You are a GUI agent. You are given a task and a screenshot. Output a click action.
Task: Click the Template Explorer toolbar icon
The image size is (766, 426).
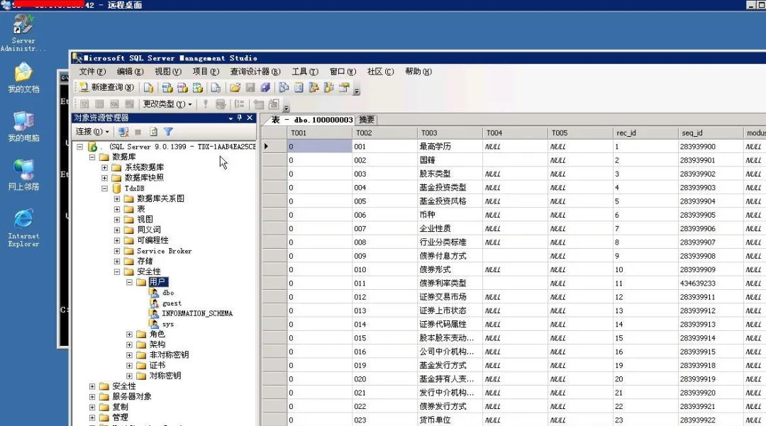click(329, 87)
